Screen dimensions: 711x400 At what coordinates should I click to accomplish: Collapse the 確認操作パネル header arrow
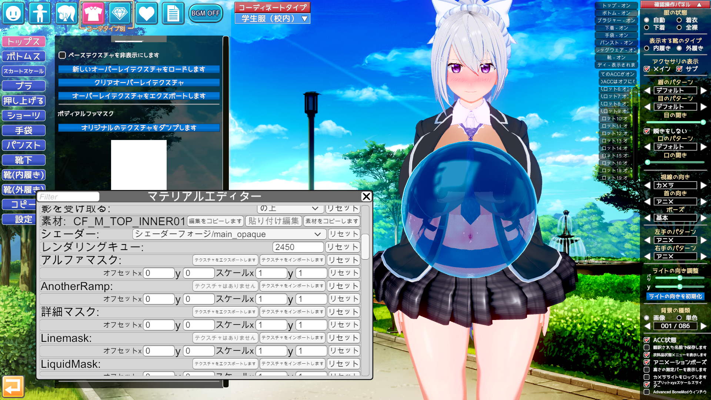tap(699, 4)
